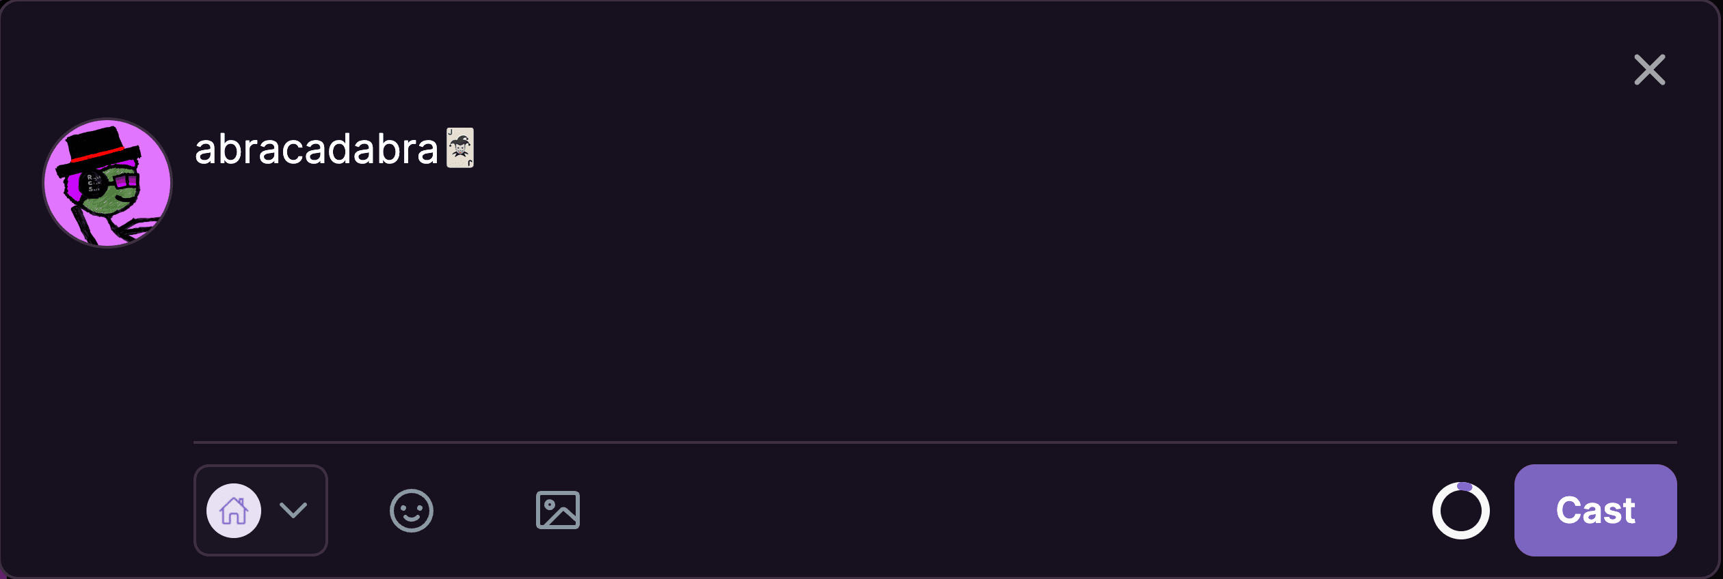Expand the channel selector chevron
This screenshot has width=1723, height=579.
[293, 510]
